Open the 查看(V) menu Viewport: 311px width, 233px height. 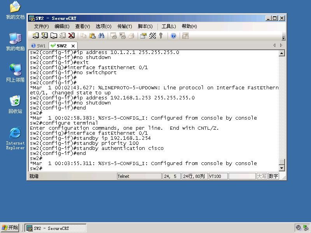[82, 26]
